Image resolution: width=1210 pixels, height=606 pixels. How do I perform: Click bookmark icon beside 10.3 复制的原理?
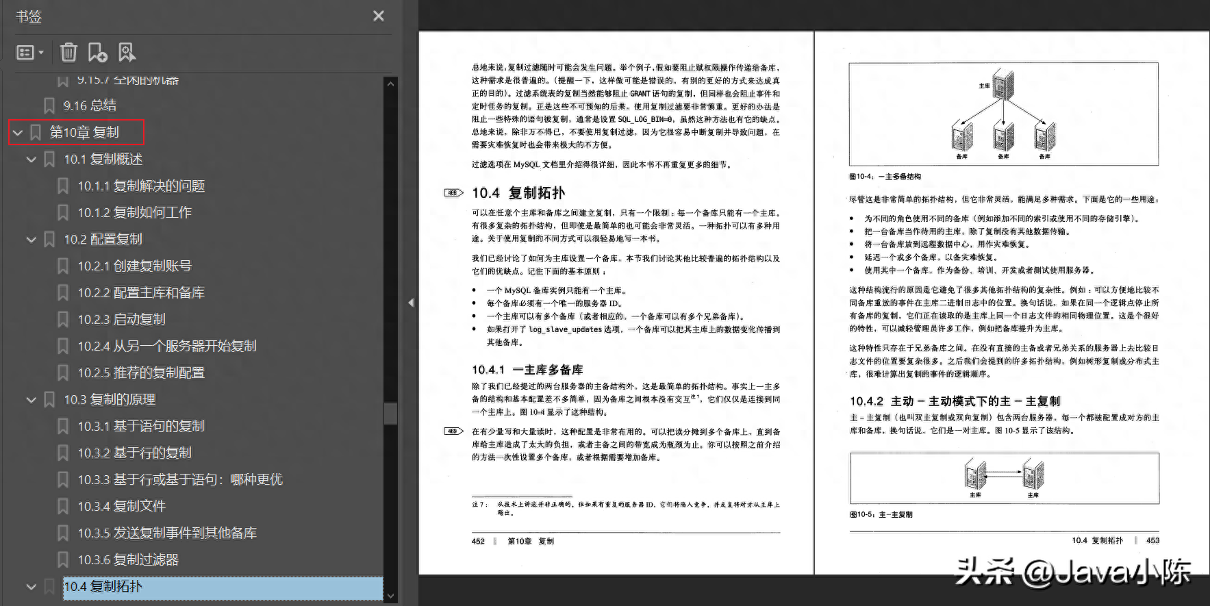point(49,399)
